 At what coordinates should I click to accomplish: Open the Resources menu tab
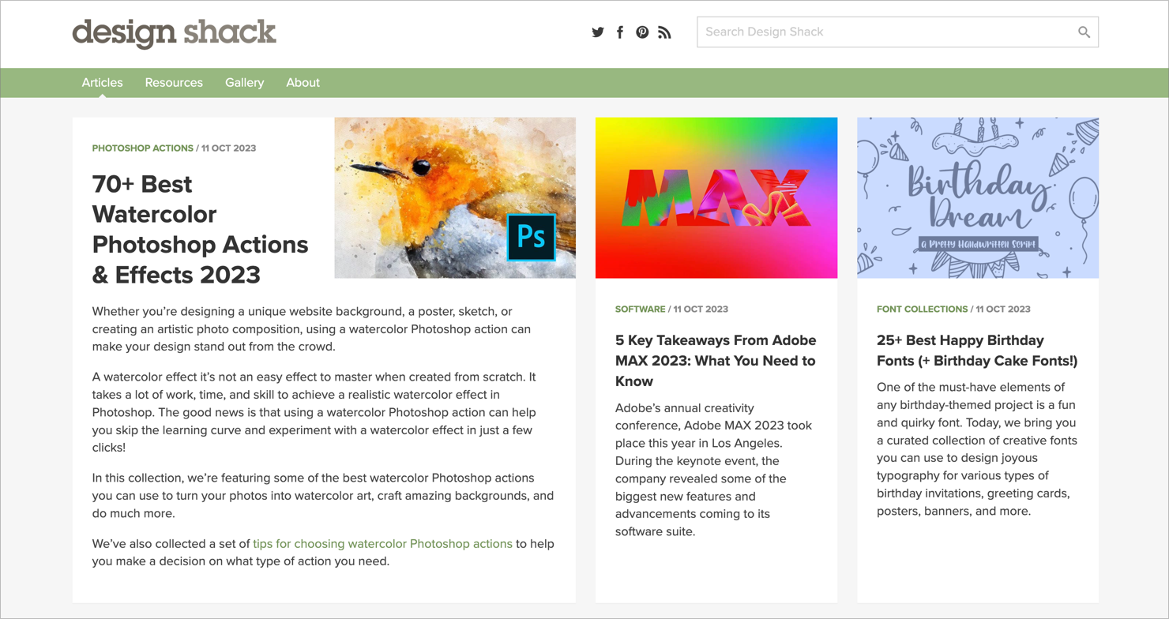[x=174, y=82]
